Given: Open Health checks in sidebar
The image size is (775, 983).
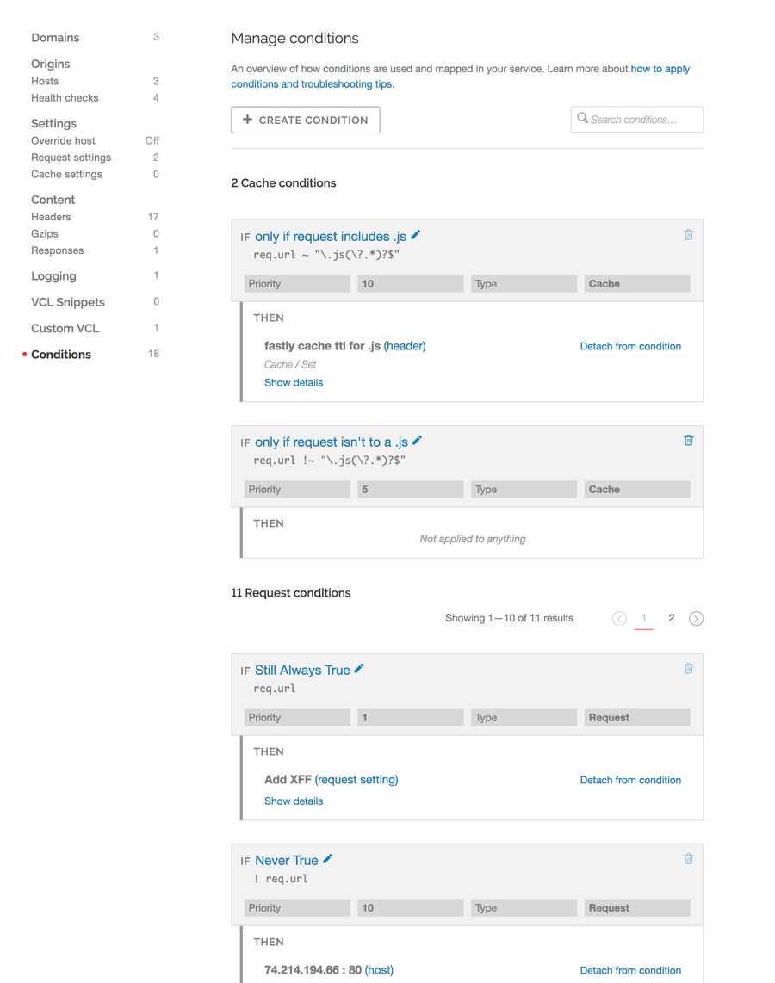Looking at the screenshot, I should point(65,98).
